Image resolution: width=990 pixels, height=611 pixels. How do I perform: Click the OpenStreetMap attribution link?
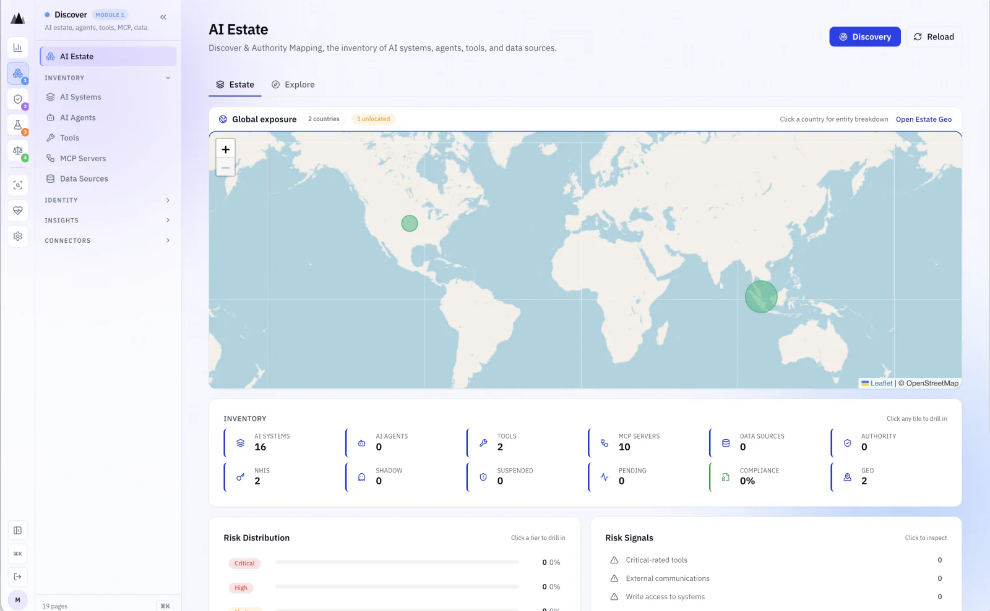coord(932,383)
